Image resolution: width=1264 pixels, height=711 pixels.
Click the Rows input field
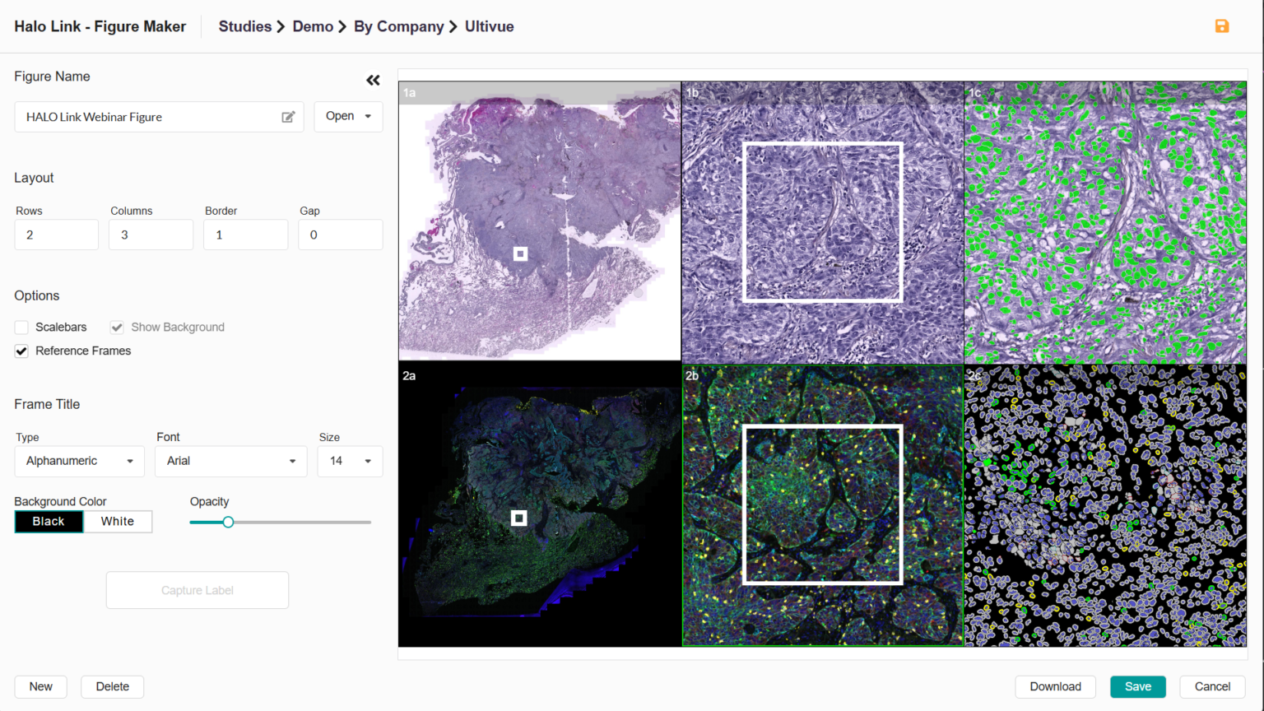(56, 235)
